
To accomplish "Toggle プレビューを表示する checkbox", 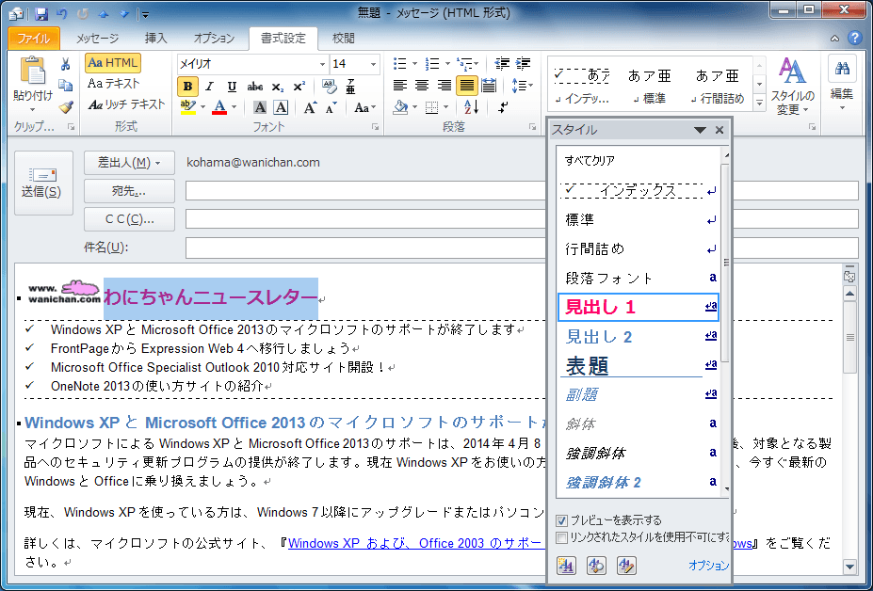I will point(562,520).
